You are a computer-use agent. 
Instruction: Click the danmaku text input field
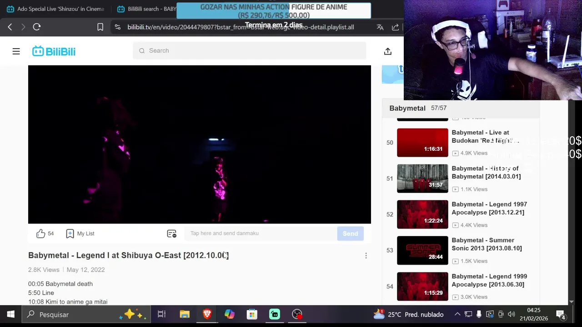point(261,233)
